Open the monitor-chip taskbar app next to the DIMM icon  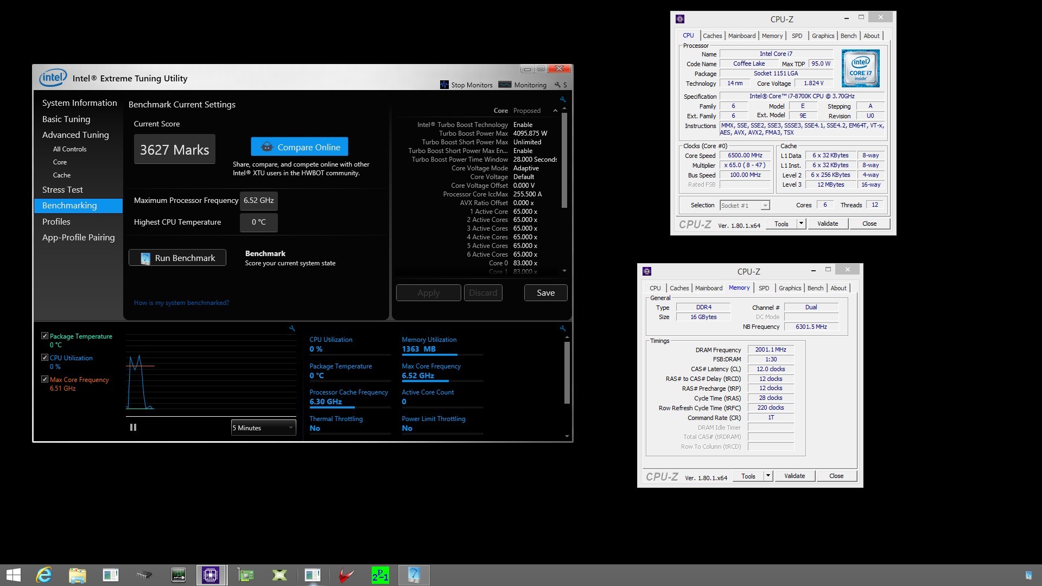point(178,575)
